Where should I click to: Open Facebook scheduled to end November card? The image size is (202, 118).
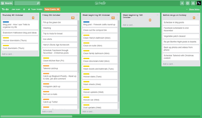[x=181, y=29]
